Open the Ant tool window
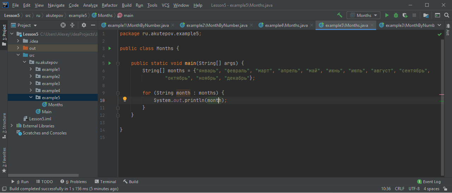 coord(448,29)
